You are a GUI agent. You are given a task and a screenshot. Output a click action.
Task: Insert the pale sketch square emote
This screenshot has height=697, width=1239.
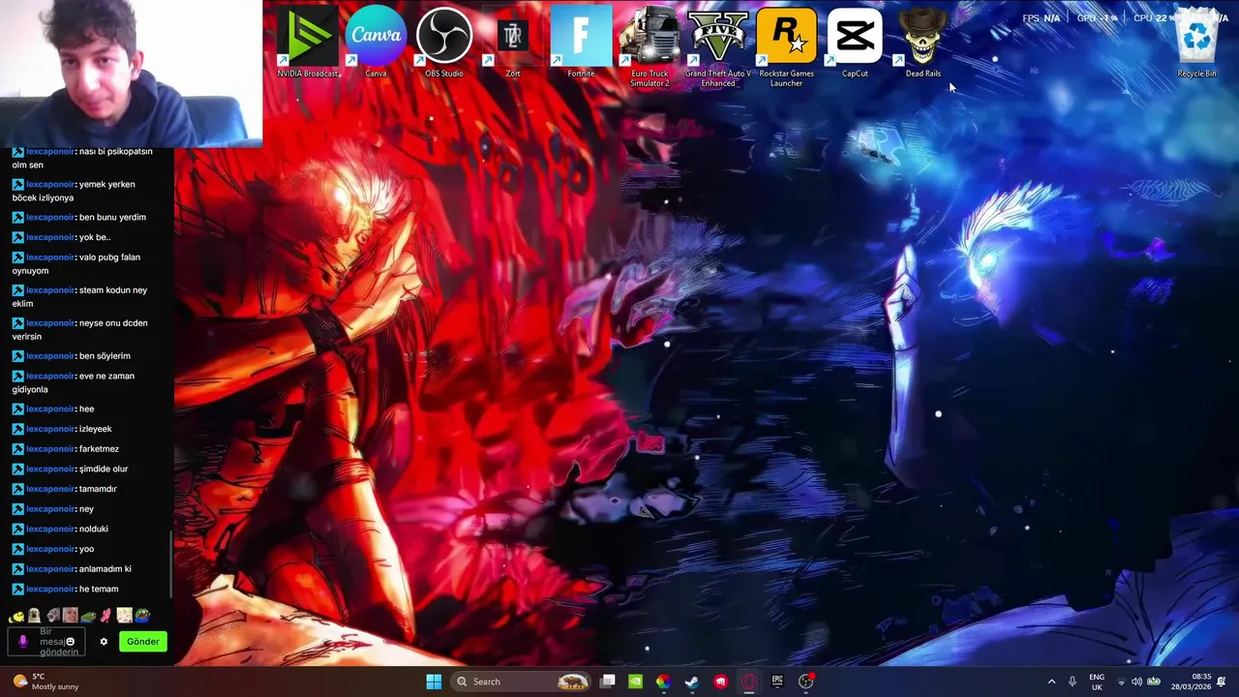pos(124,616)
